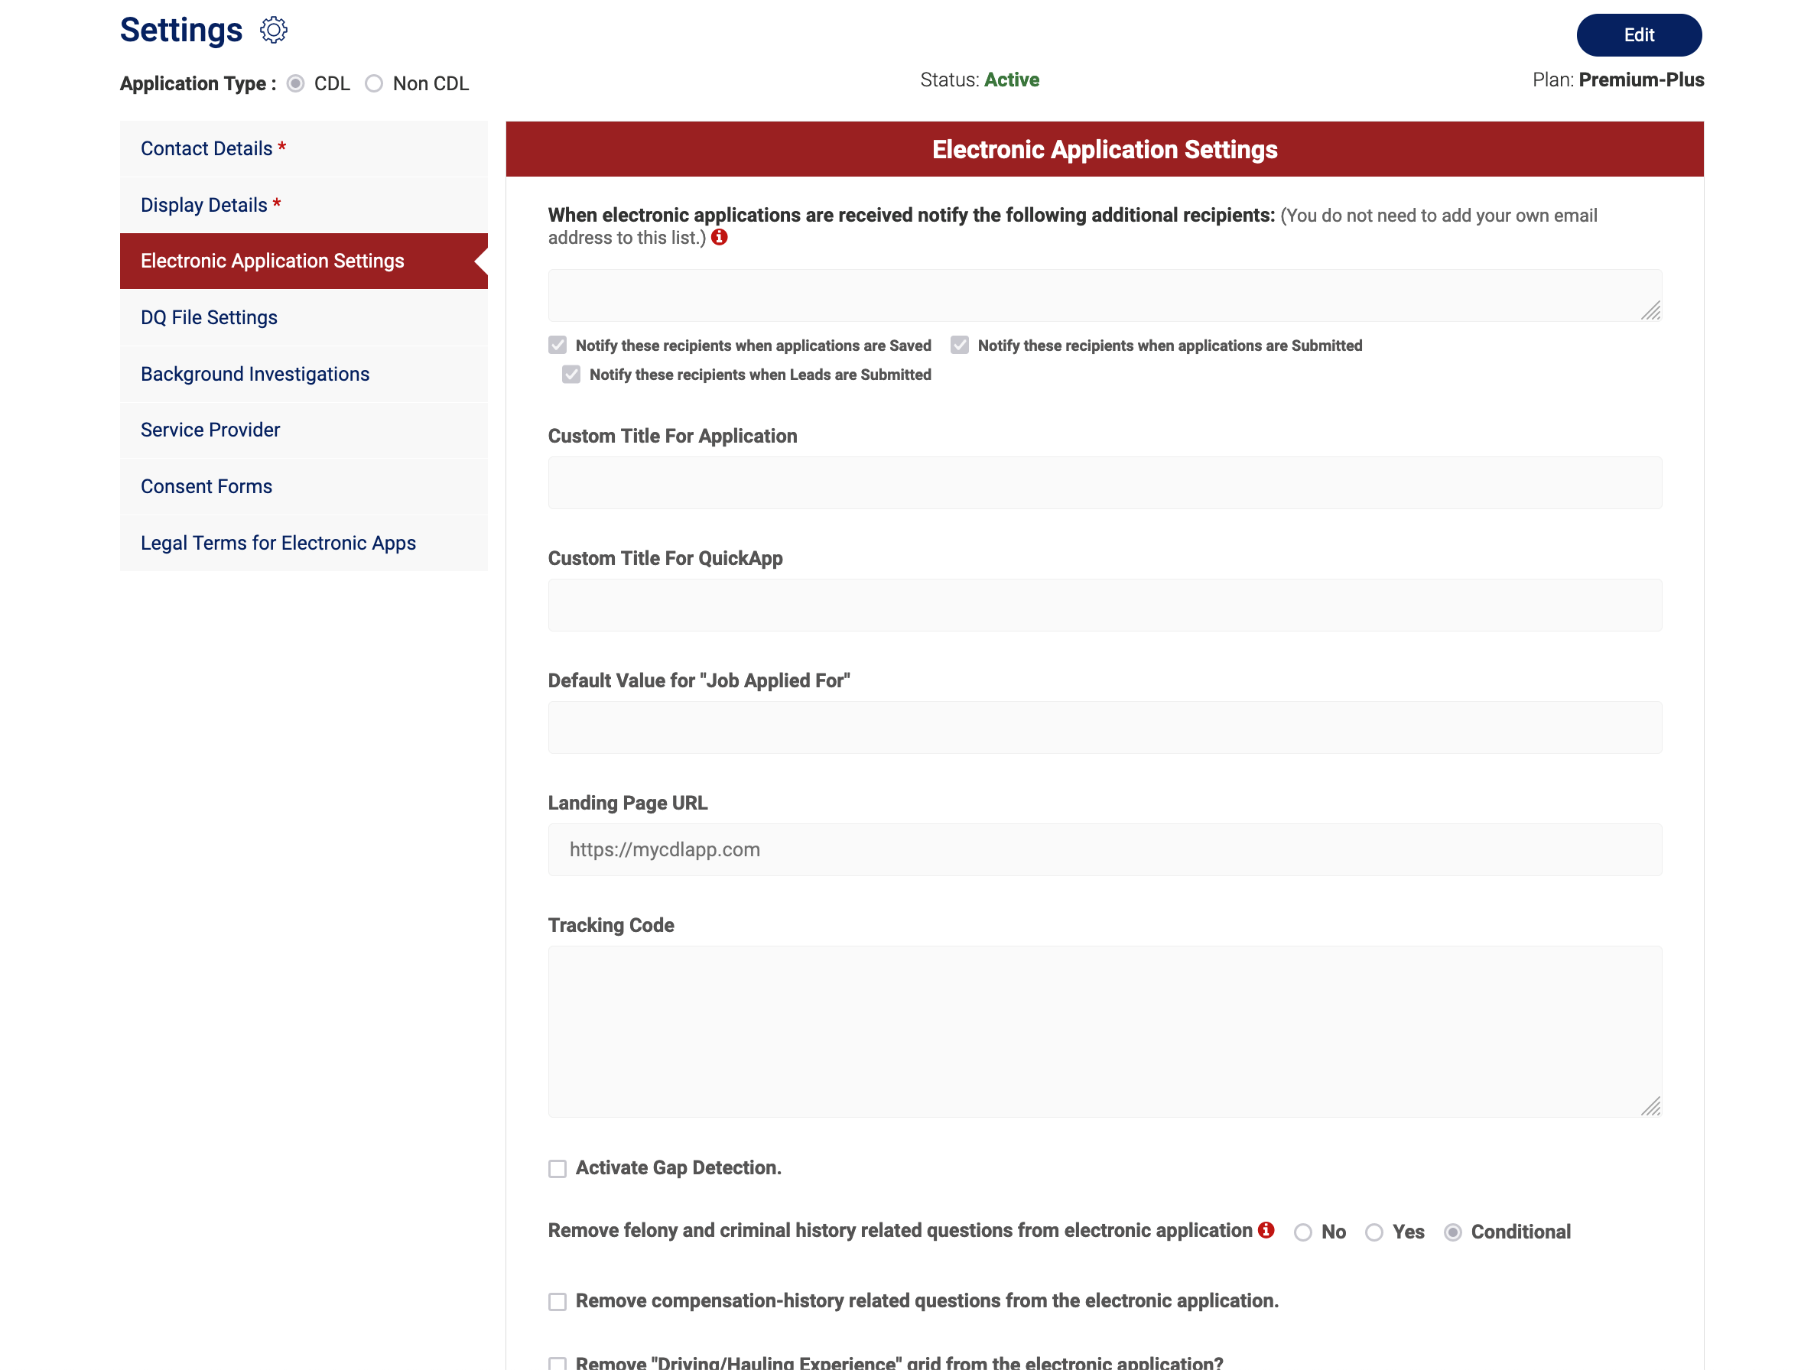
Task: Click the Landing Page URL field
Action: tap(1104, 849)
